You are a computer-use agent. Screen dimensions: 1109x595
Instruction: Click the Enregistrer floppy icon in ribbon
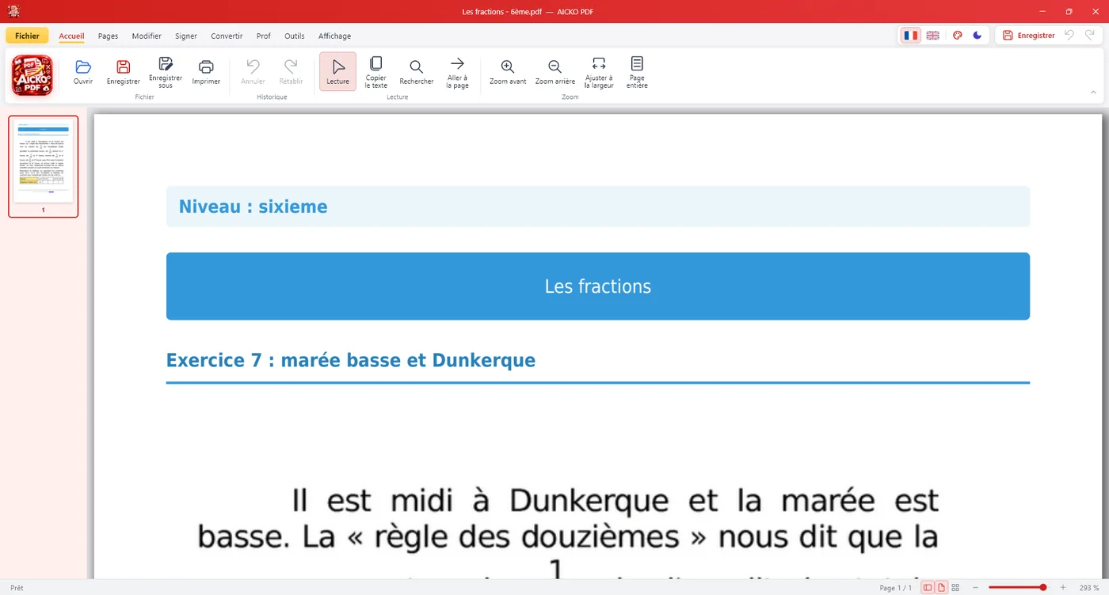[x=123, y=66]
